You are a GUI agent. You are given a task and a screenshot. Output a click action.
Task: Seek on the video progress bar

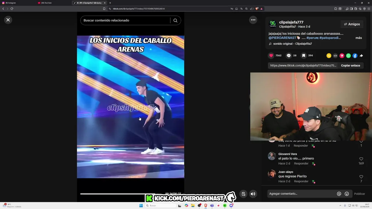[x=121, y=194]
